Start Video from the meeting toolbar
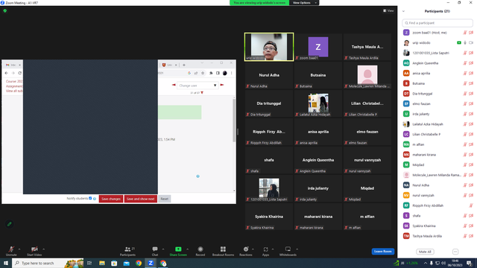Image resolution: width=477 pixels, height=268 pixels. click(x=34, y=251)
